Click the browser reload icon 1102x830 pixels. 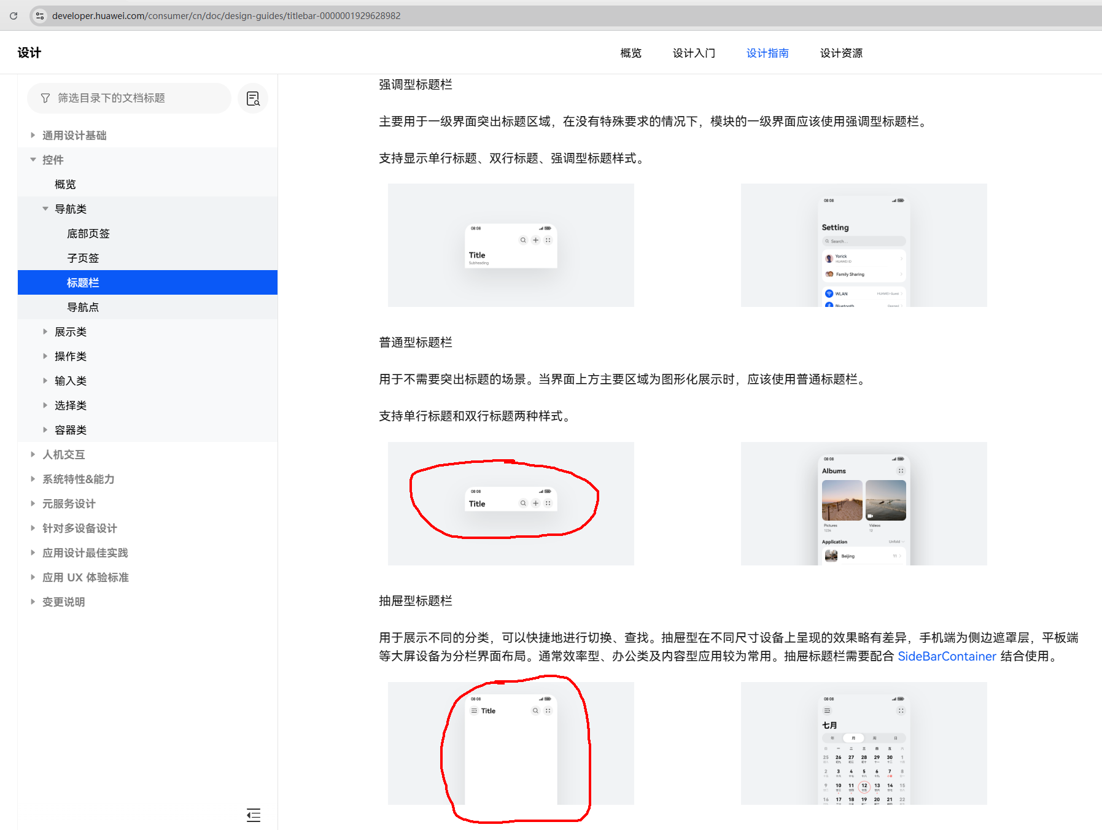tap(14, 16)
